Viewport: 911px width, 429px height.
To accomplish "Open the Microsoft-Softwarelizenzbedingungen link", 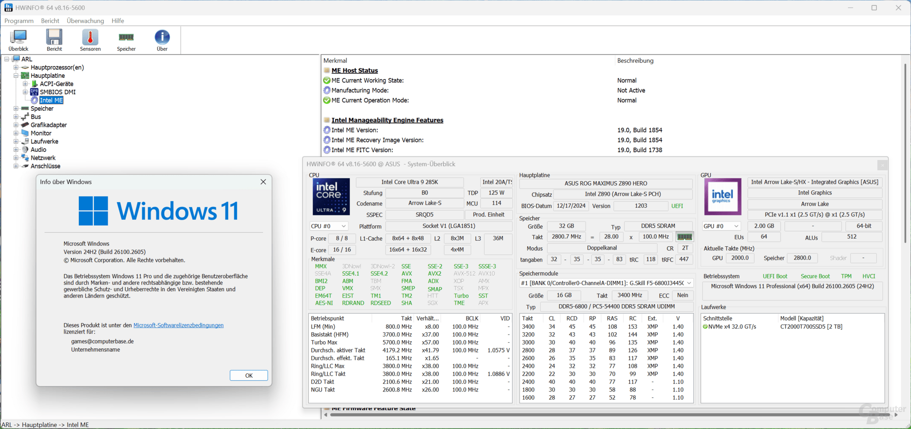I will (178, 326).
